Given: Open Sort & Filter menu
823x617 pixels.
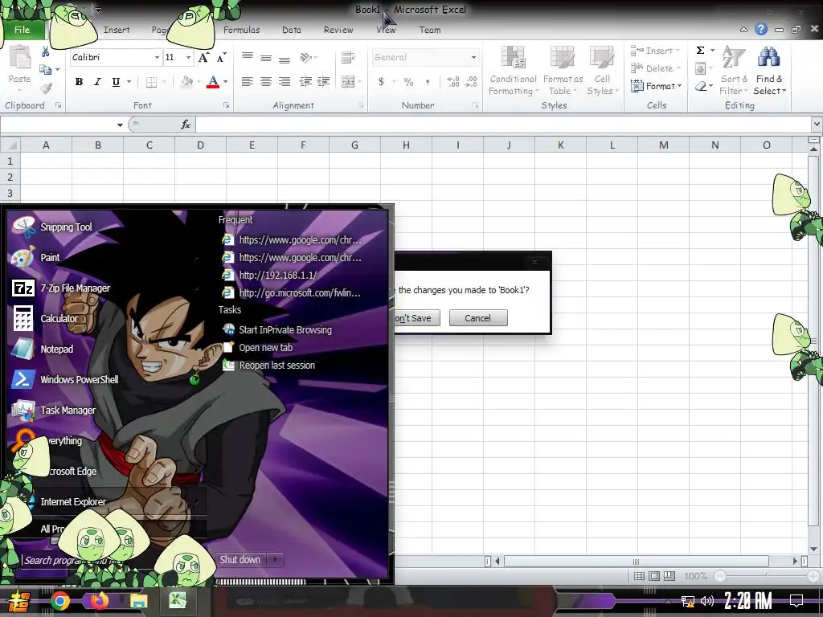Looking at the screenshot, I should point(734,71).
